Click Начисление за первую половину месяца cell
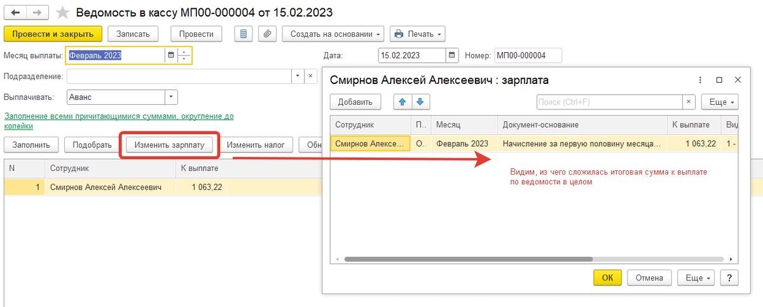This screenshot has height=307, width=763. (x=582, y=144)
